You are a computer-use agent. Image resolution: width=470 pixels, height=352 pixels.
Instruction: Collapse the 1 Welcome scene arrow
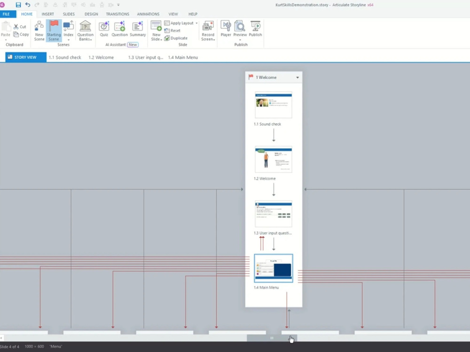tap(298, 77)
